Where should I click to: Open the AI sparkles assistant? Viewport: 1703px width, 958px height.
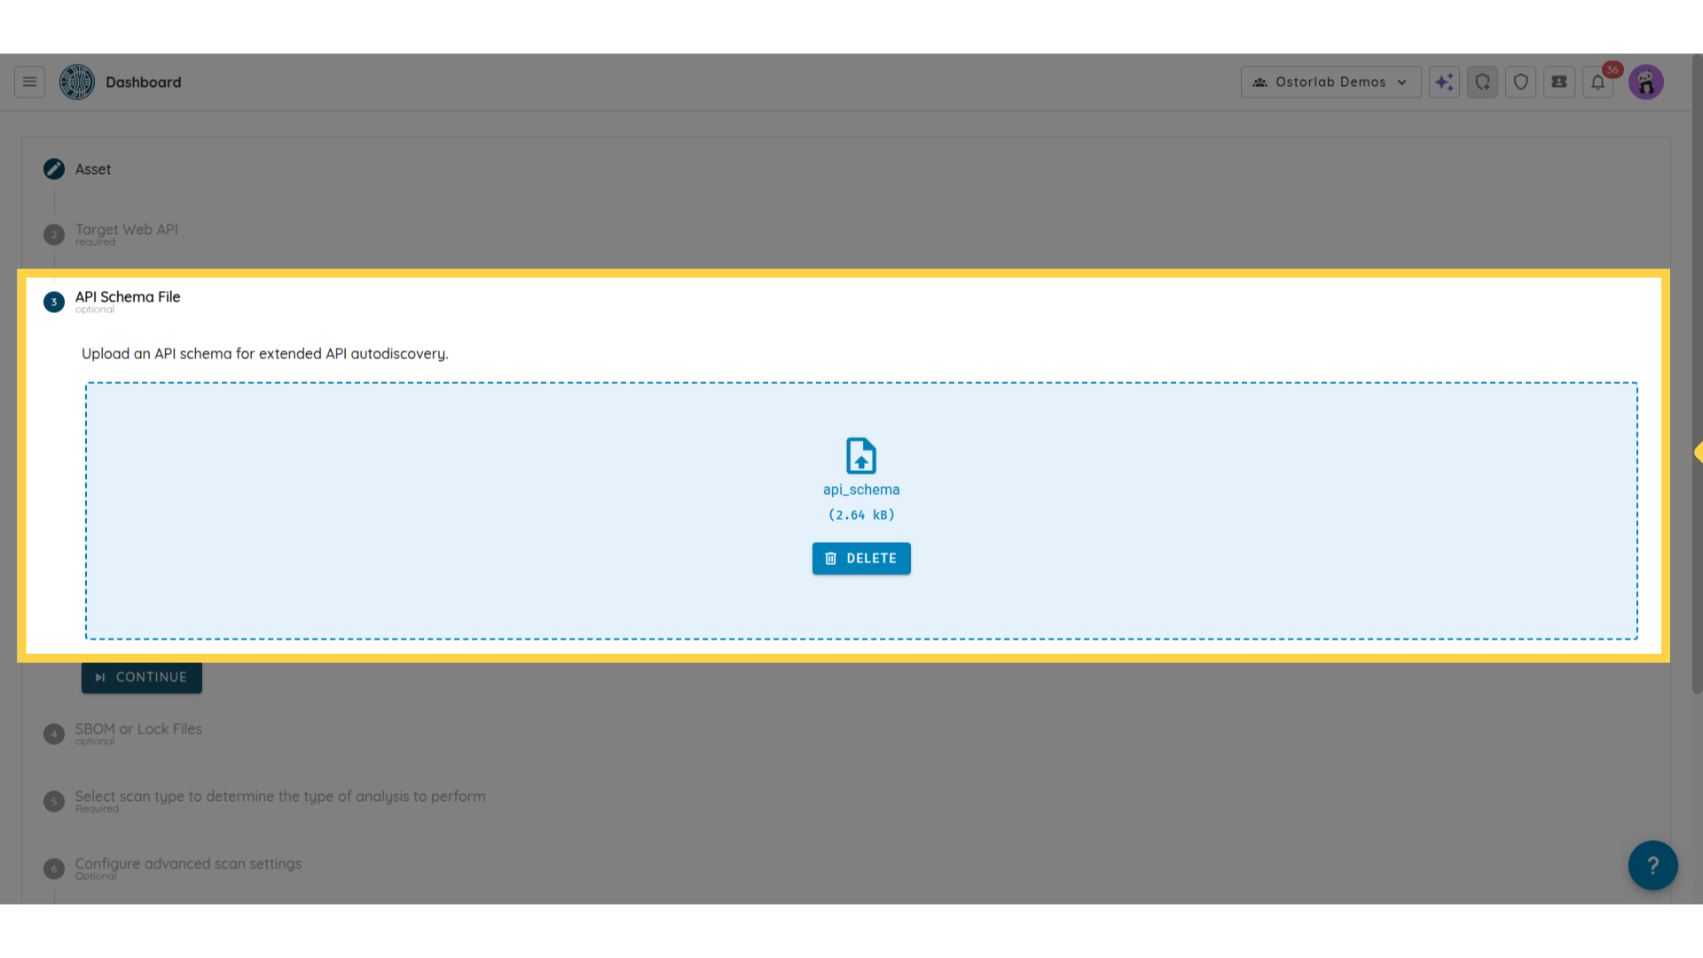coord(1444,82)
